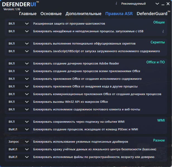Image resolution: width=172 pixels, height=167 pixels.
Task: Click the Общее section heading
Action: pyautogui.click(x=159, y=22)
